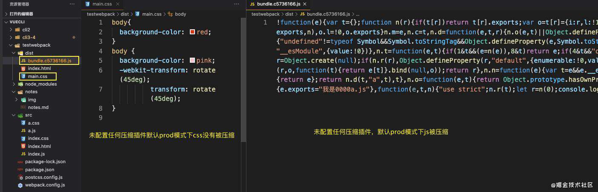Collapse the VUECLI root folder
Screen dimensions: 598x192
point(6,22)
